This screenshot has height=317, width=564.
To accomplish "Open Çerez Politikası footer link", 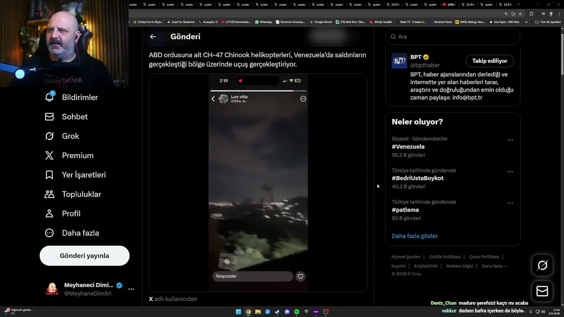I will 484,257.
